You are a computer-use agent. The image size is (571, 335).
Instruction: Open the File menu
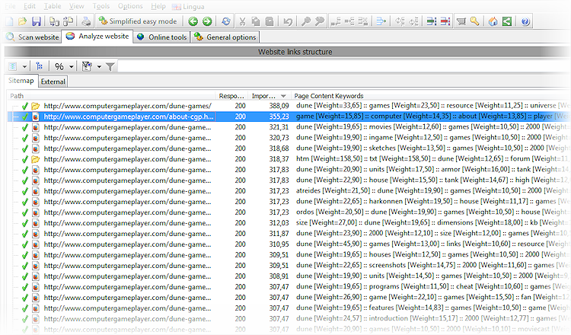10,6
